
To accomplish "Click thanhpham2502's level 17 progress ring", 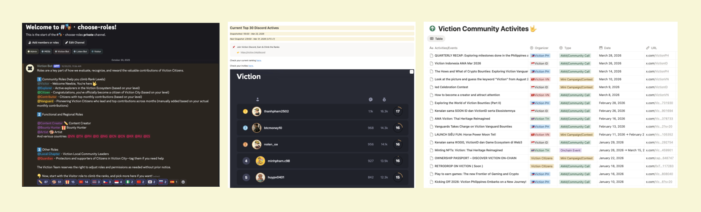I will (398, 111).
